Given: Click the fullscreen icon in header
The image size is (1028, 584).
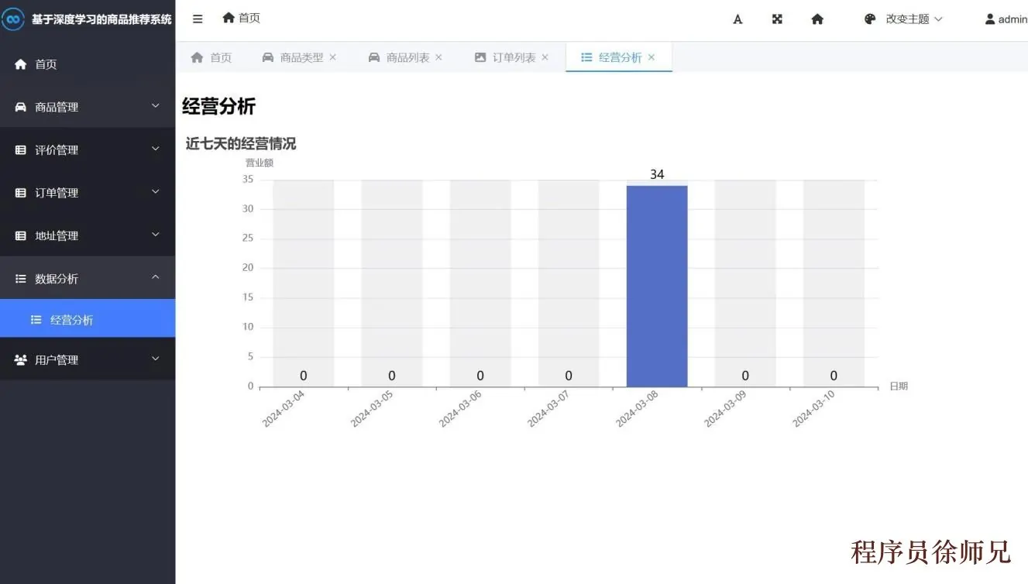Looking at the screenshot, I should pyautogui.click(x=777, y=19).
